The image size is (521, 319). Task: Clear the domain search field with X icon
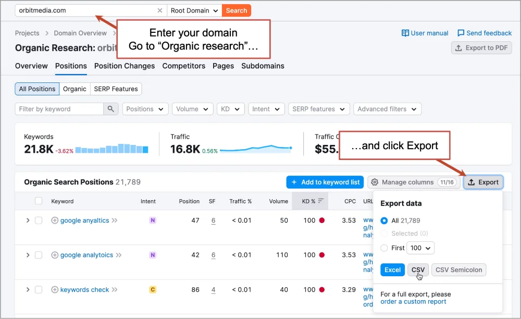[x=160, y=10]
